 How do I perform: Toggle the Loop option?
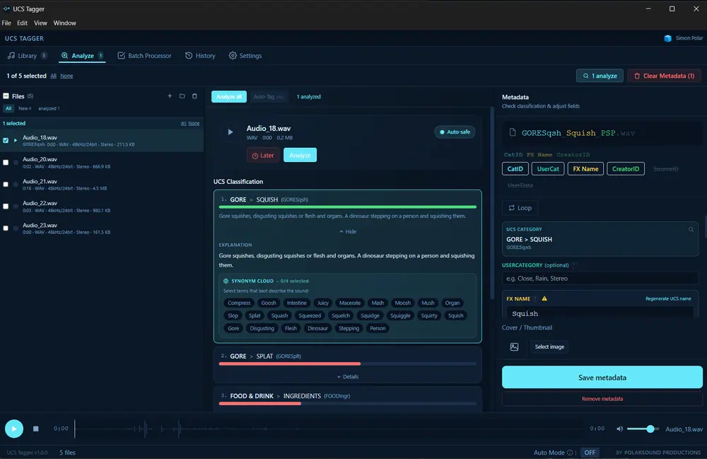point(520,208)
